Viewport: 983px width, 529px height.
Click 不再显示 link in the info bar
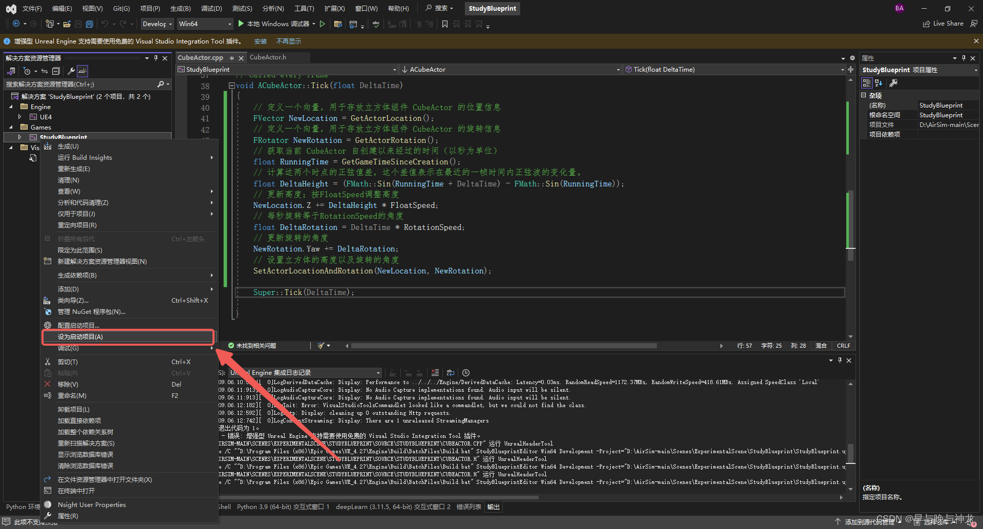pos(289,41)
